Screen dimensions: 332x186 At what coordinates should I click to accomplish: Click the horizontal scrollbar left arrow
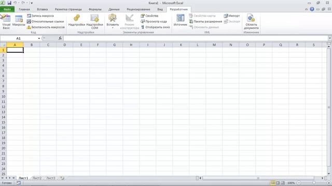click(x=200, y=178)
